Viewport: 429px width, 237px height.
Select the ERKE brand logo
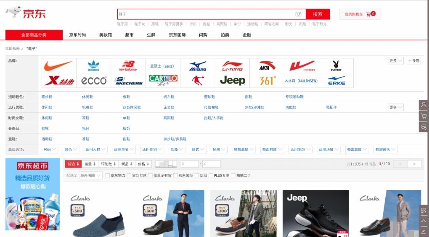pyautogui.click(x=336, y=81)
